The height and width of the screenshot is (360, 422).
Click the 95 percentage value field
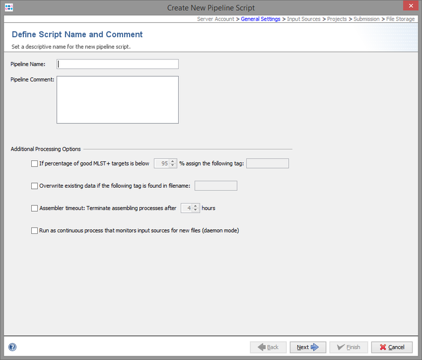tap(161, 164)
